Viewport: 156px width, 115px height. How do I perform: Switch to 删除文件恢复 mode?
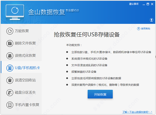[x=25, y=43]
